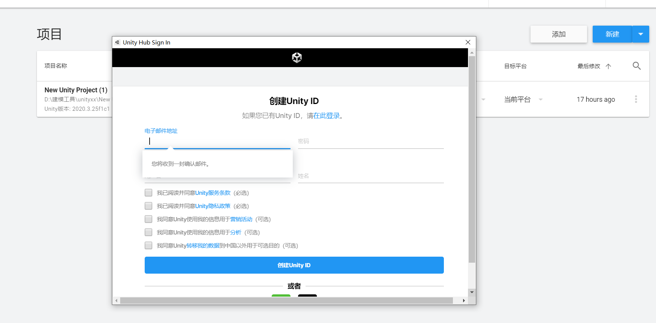
Task: Focus the 电子邮件地址 email field
Action: click(217, 141)
